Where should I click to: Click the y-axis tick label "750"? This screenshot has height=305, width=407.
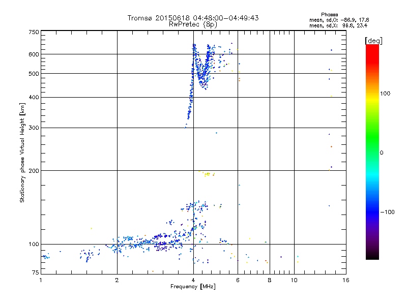(x=34, y=32)
